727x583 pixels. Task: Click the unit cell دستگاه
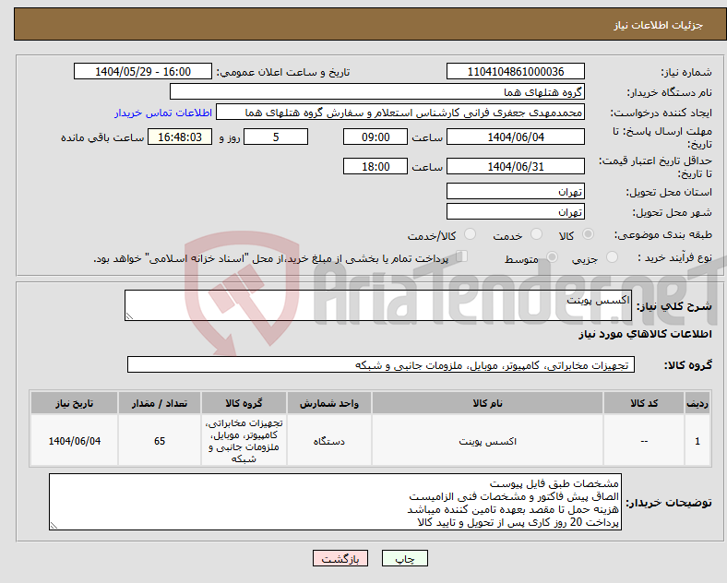328,441
